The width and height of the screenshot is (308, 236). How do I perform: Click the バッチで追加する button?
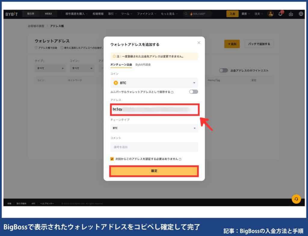click(x=258, y=44)
